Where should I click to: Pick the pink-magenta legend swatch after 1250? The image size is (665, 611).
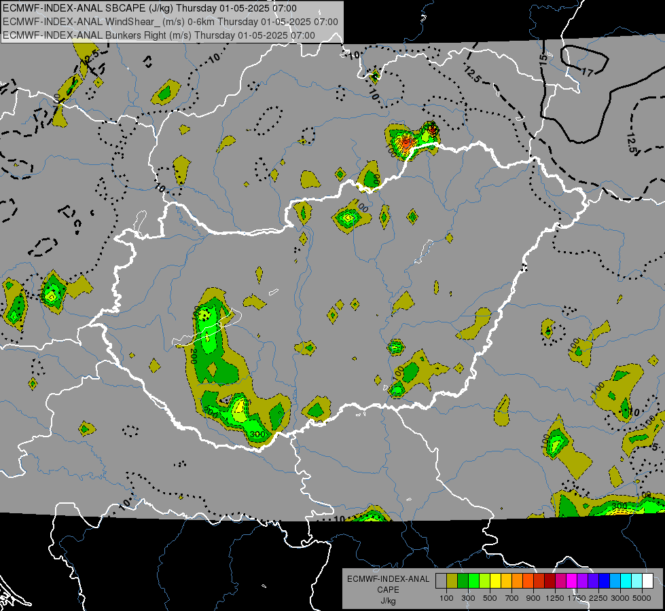560,581
